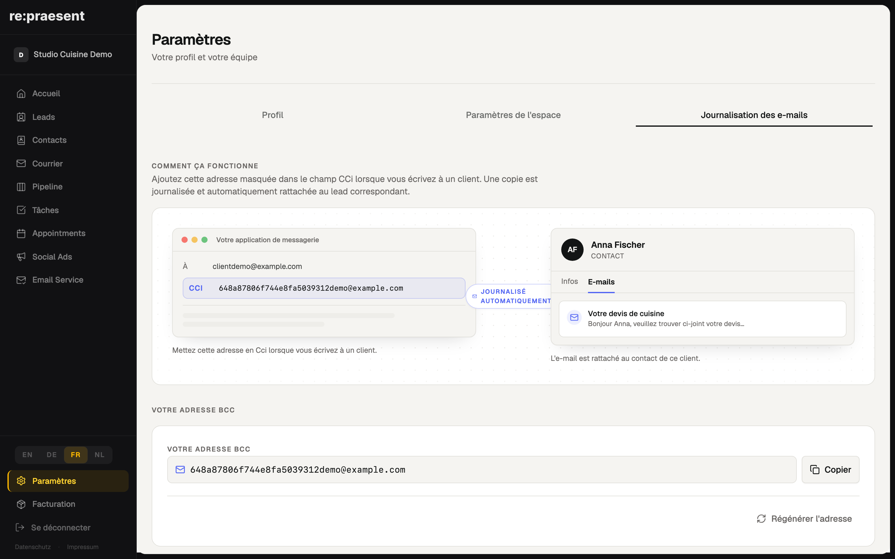
Task: Select the Journalisation des e-mails tab
Action: pos(754,115)
